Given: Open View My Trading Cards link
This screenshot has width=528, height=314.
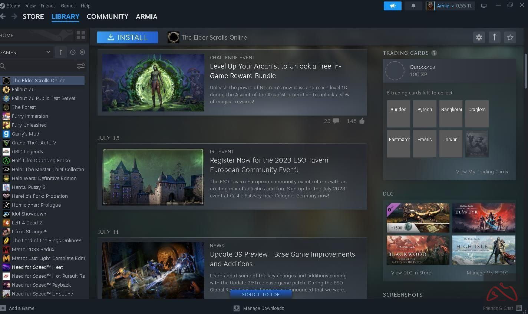Looking at the screenshot, I should (482, 171).
